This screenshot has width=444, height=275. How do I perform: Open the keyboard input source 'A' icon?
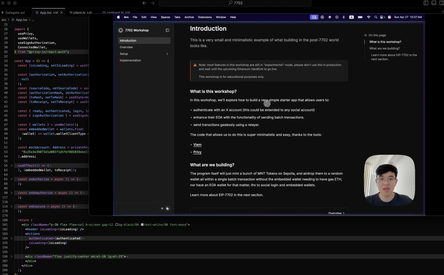coord(351,17)
